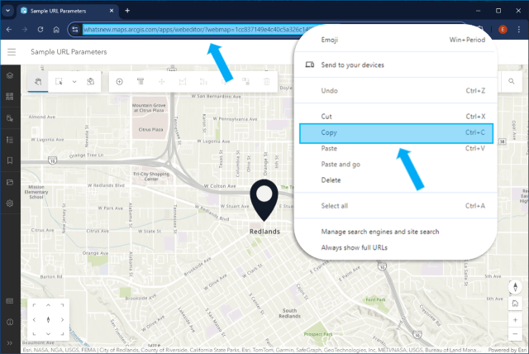Choose Paste from context menu
Viewport: 529px width, 354px height.
click(396, 149)
